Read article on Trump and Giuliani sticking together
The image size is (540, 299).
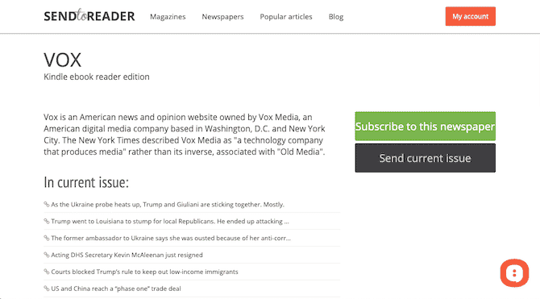pos(168,204)
